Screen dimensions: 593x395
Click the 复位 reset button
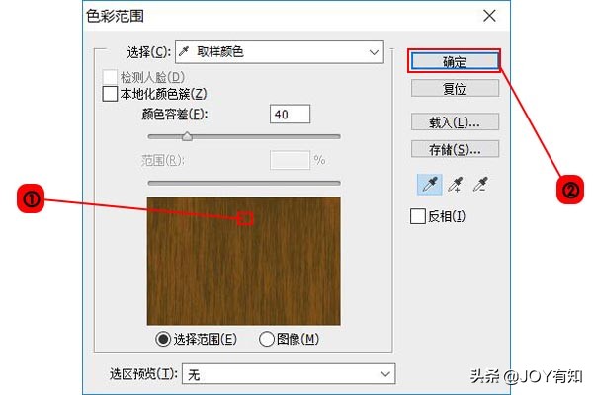(x=455, y=89)
